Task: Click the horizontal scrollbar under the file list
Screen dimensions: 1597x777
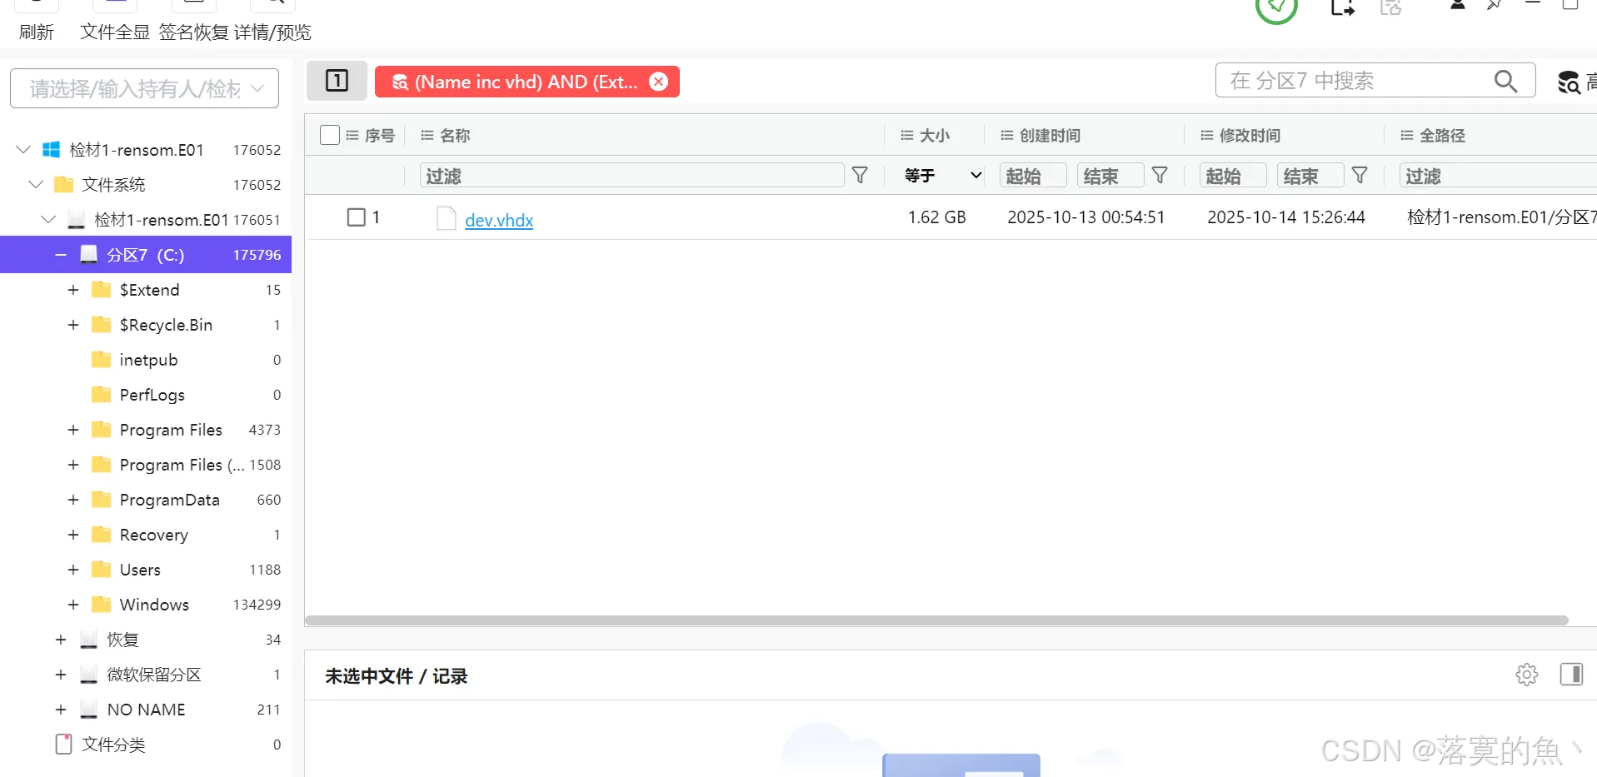Action: 936,620
